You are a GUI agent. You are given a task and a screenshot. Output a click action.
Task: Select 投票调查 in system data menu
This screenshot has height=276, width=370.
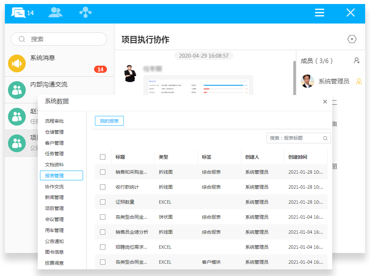coord(54,263)
